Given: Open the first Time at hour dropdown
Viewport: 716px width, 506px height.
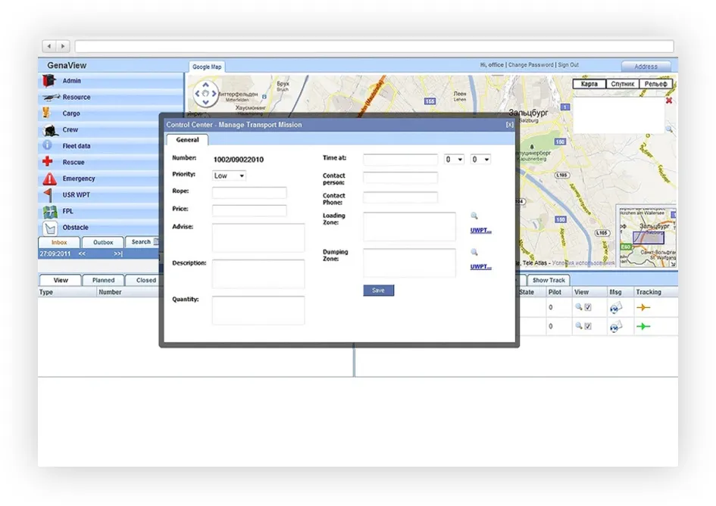Looking at the screenshot, I should click(x=454, y=159).
